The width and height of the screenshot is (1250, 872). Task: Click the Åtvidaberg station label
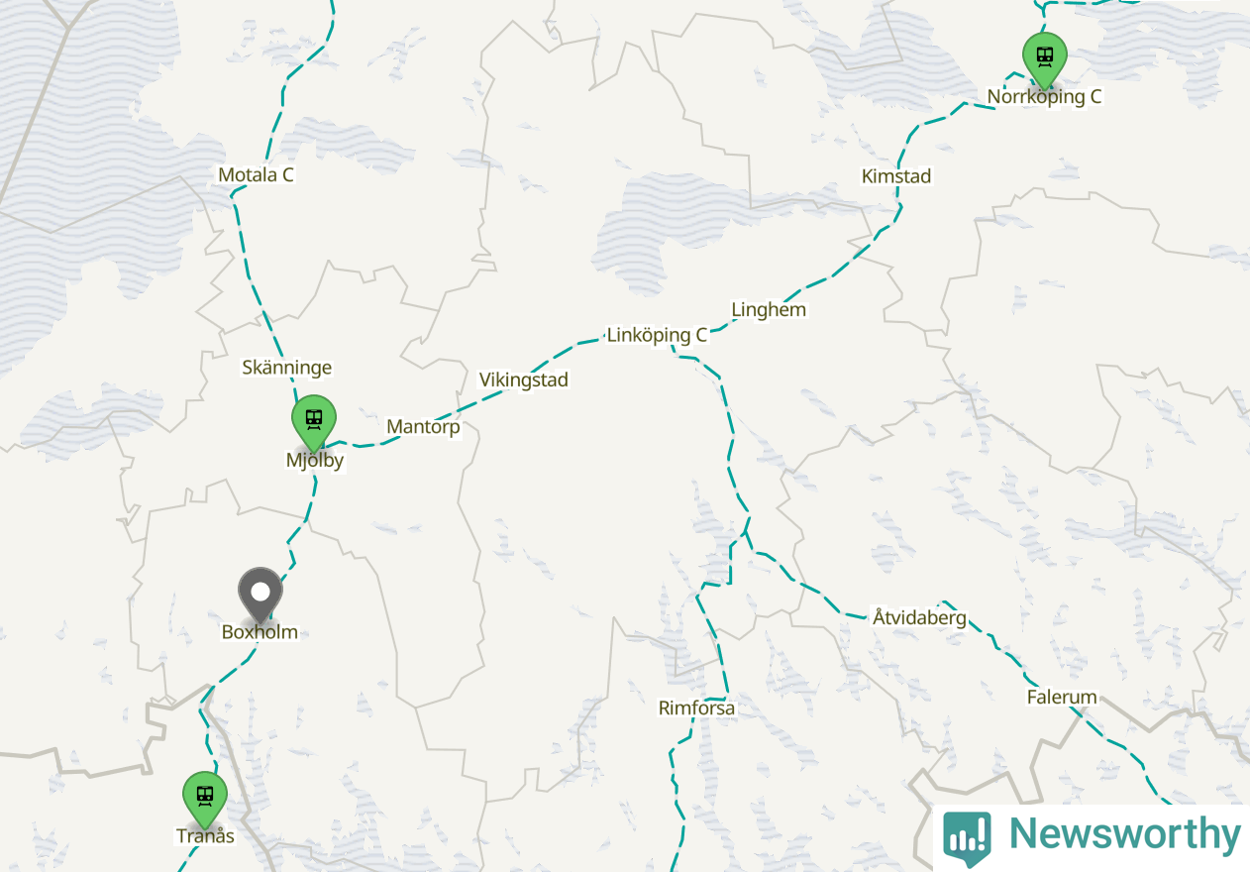click(919, 617)
